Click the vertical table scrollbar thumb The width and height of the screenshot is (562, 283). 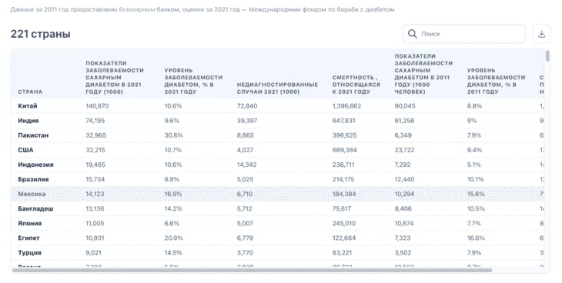[x=547, y=56]
